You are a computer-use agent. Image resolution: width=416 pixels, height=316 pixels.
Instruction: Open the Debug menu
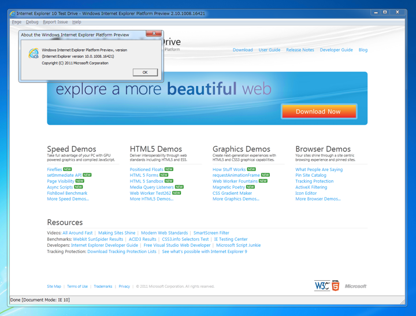32,22
